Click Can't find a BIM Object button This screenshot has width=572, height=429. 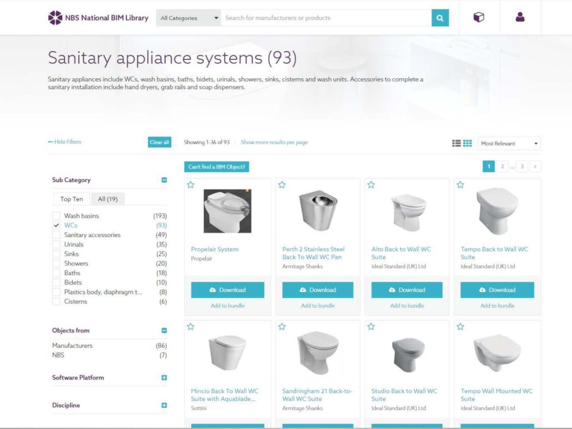[x=217, y=166]
